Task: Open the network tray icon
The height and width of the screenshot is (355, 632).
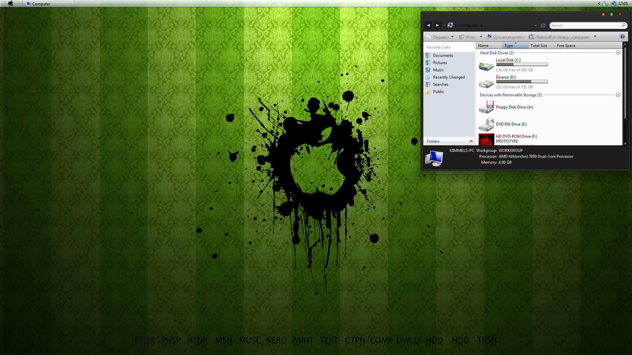Action: pyautogui.click(x=614, y=4)
